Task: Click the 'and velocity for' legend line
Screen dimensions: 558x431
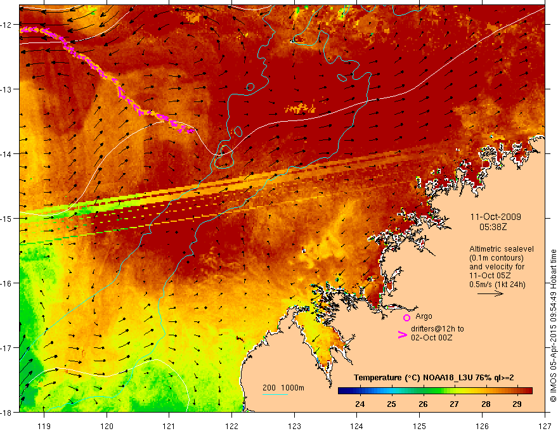Action: tap(496, 266)
